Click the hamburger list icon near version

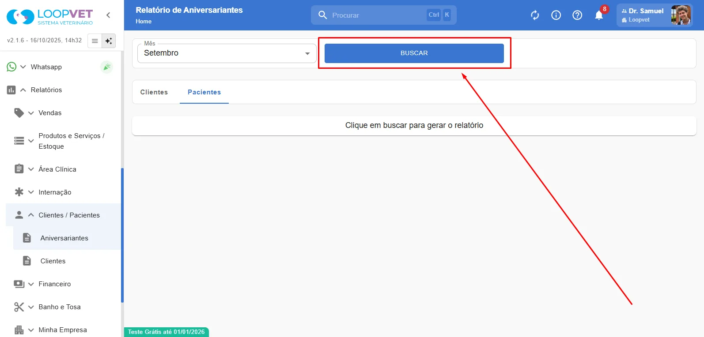tap(95, 41)
